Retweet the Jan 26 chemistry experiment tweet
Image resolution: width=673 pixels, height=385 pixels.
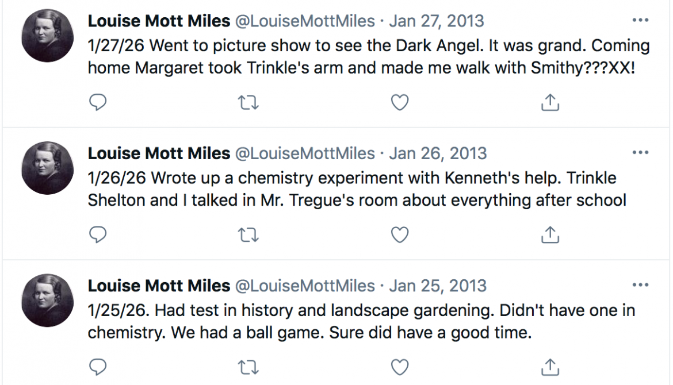[x=248, y=235]
